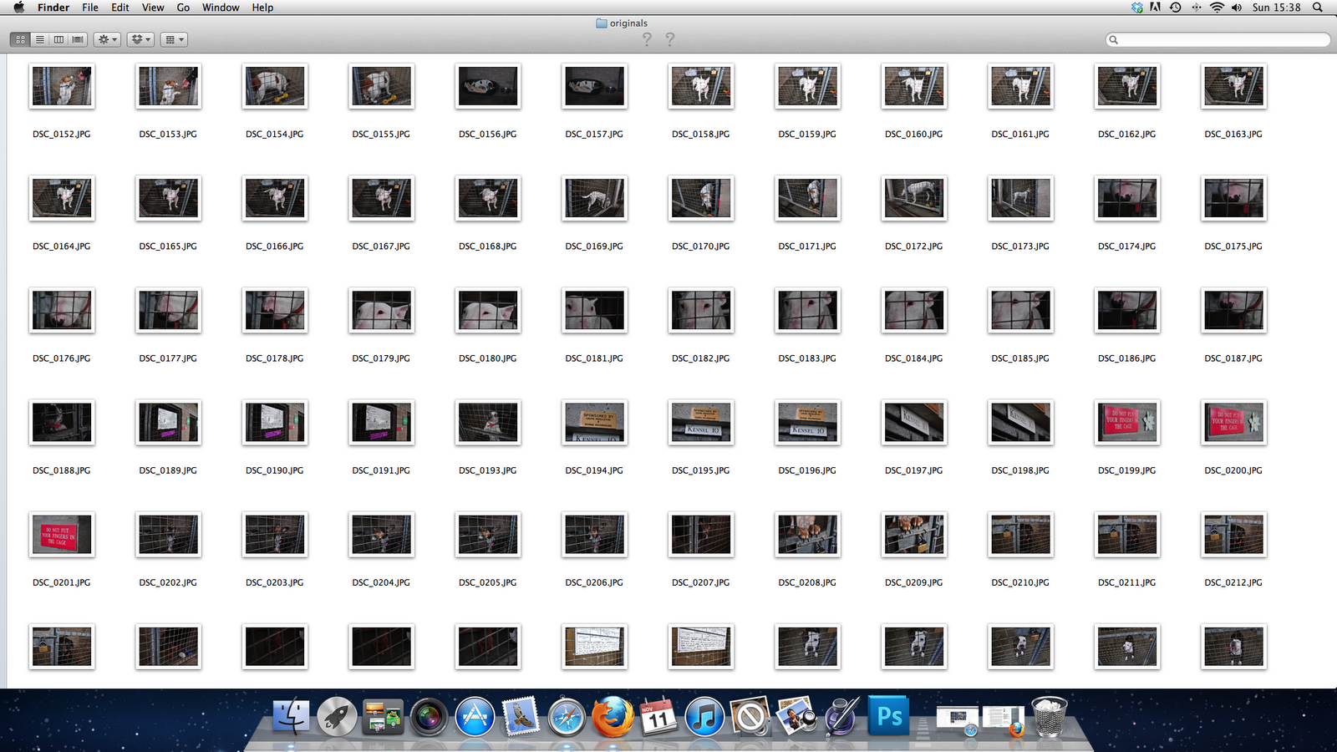
Task: Open Safari from the Dock
Action: pos(567,716)
